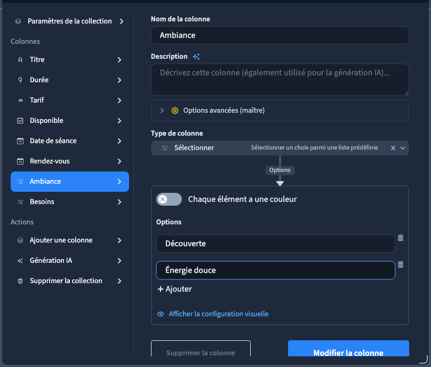This screenshot has height=367, width=431.
Task: Click the Énergie douce option field
Action: click(x=276, y=270)
